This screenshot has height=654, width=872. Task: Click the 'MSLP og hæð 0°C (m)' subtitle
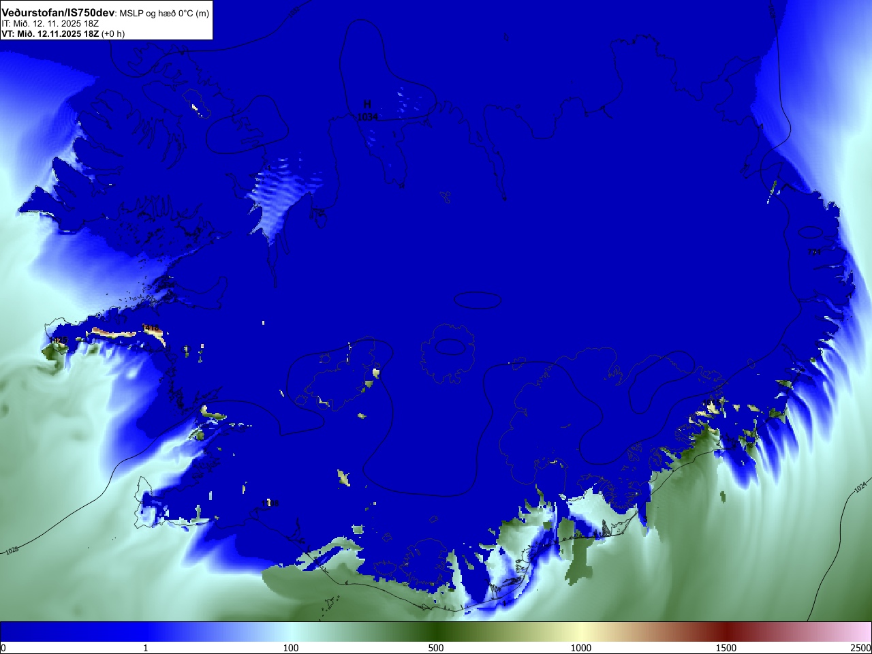[x=164, y=14]
